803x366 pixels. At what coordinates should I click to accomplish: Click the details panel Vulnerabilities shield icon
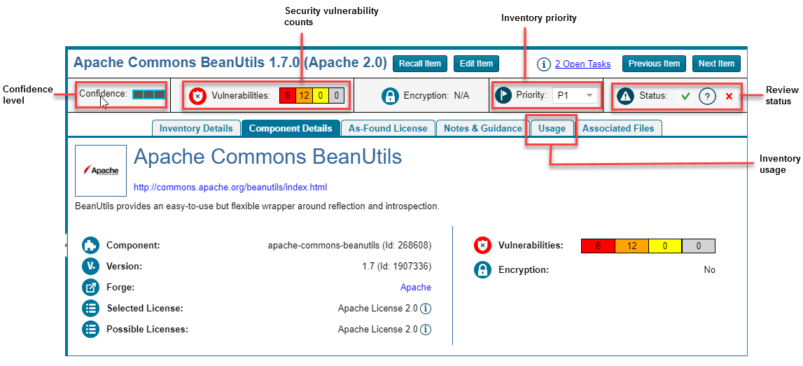[482, 246]
